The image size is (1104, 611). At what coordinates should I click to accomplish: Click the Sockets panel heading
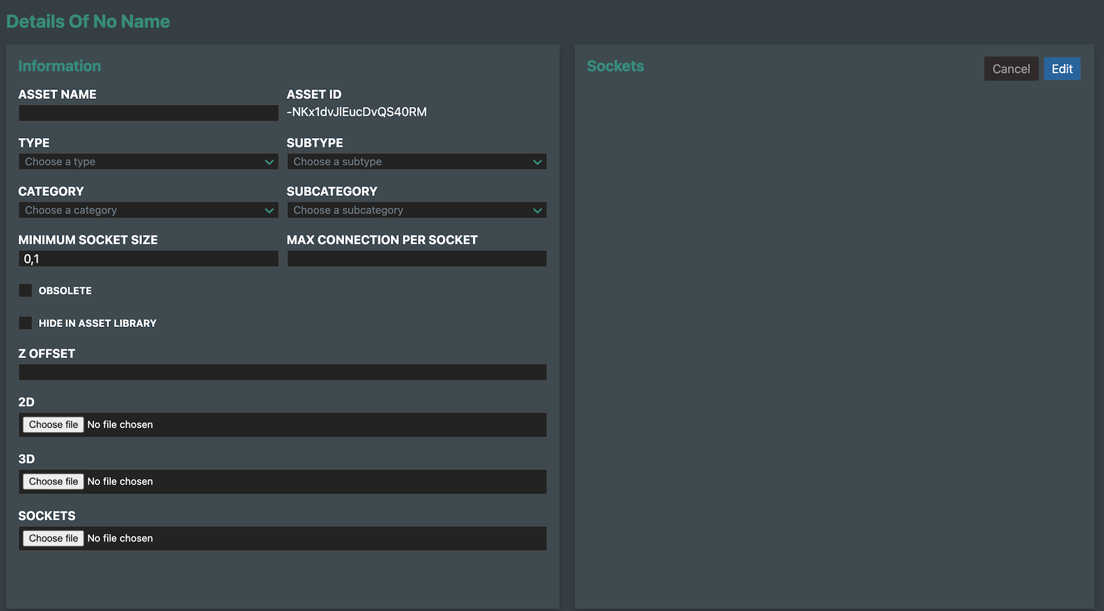point(615,66)
